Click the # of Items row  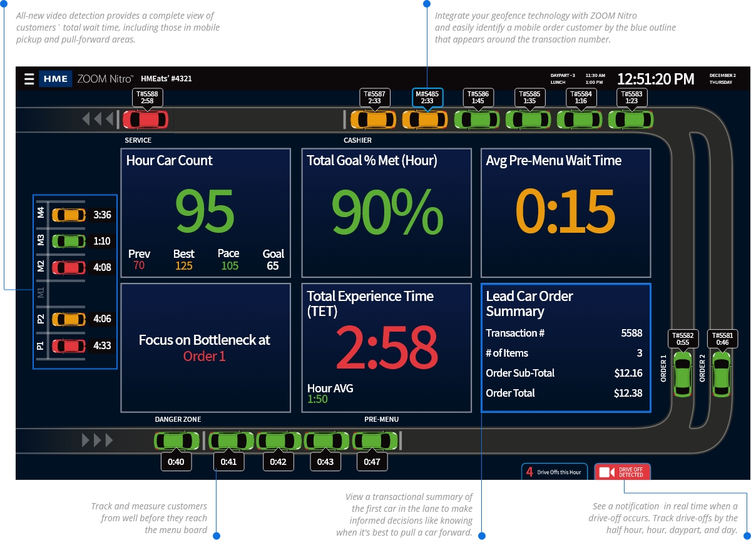pos(565,353)
